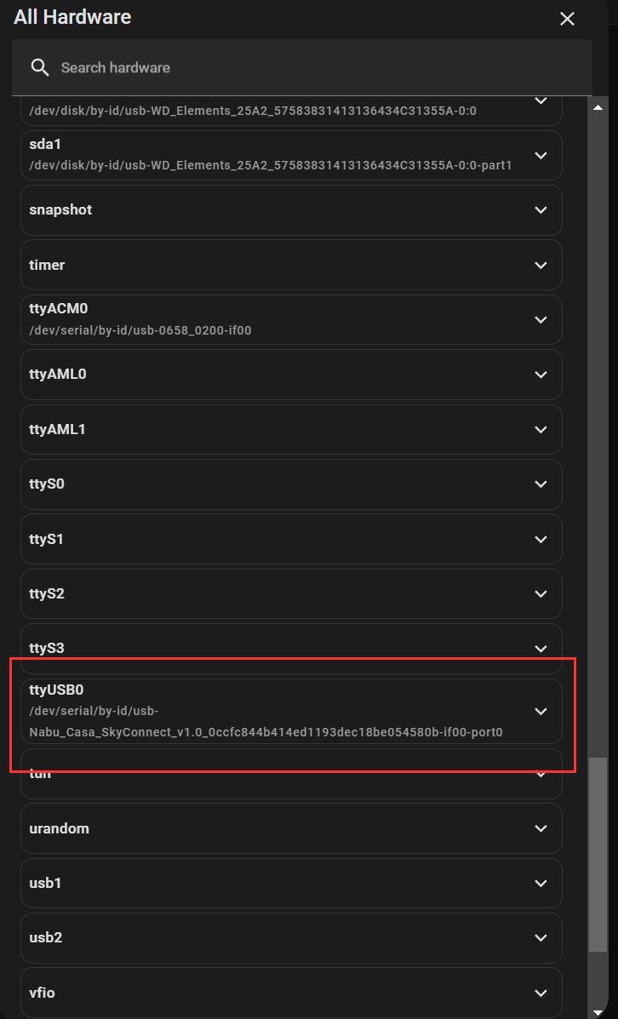
Task: Expand the usb1 device entry
Action: [541, 883]
